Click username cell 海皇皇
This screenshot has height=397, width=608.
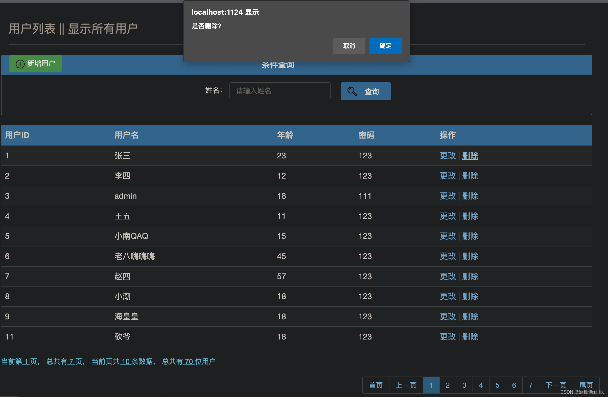click(x=126, y=316)
